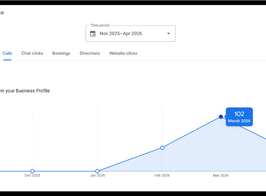Expand the Time period dropdown arrow

pos(168,34)
